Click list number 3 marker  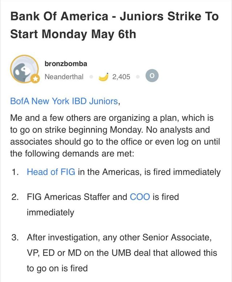(14, 238)
